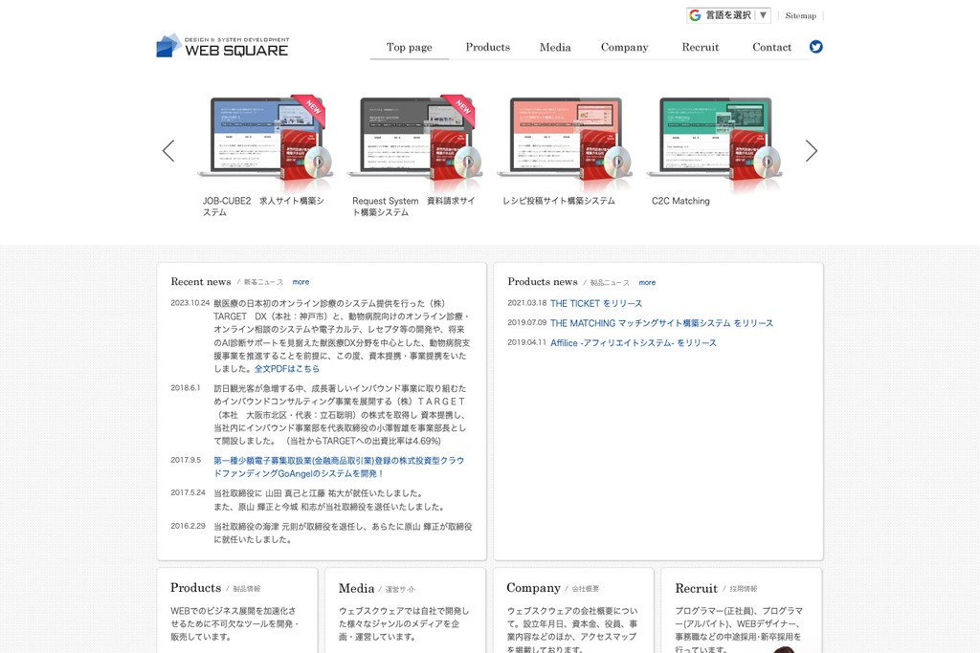Open the GoAngel crowdfunding system news link

point(339,467)
